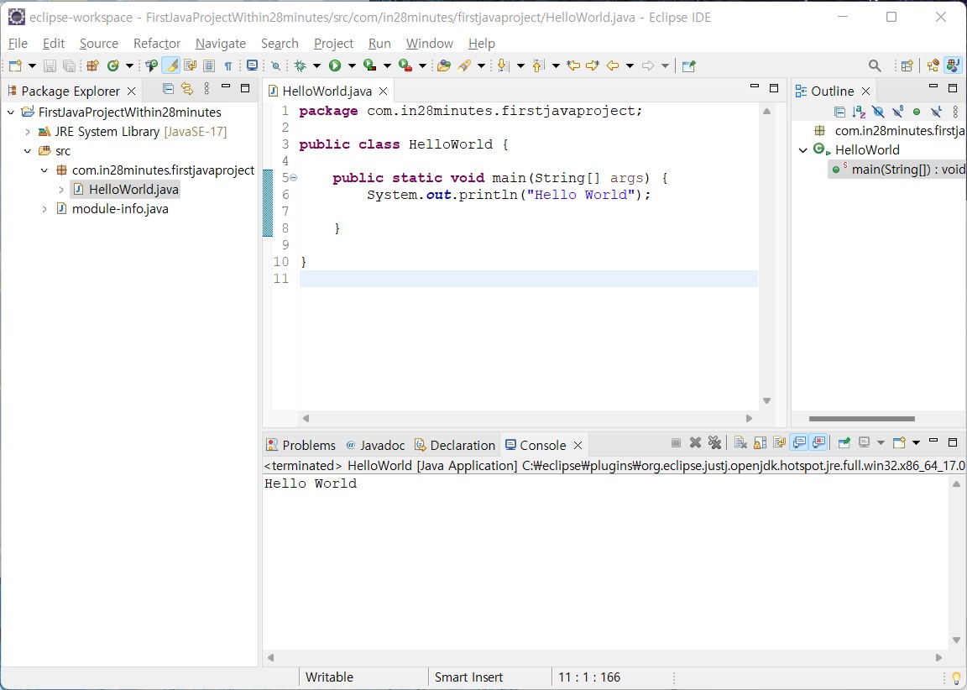Expand the JRE System Library node
Screen dimensions: 967x690
[x=28, y=132]
